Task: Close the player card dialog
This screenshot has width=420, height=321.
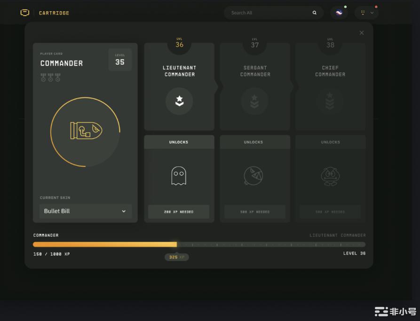Action: click(361, 33)
